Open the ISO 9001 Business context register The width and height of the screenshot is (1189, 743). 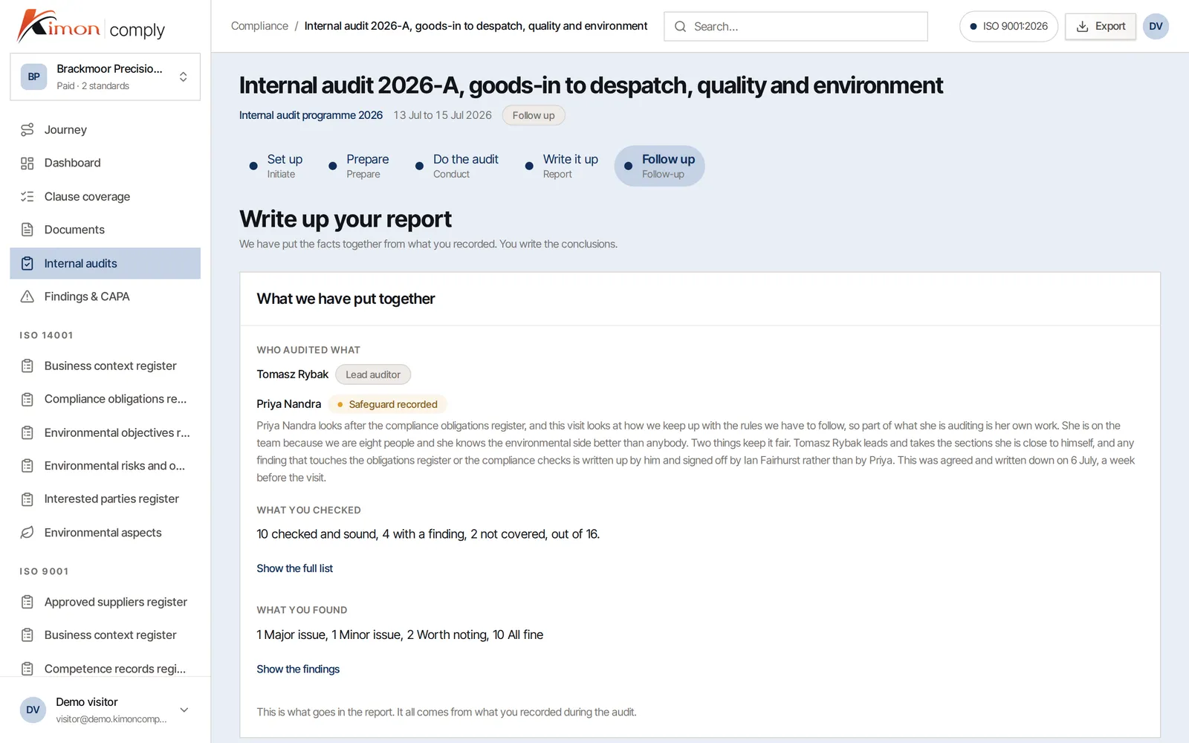point(106,635)
